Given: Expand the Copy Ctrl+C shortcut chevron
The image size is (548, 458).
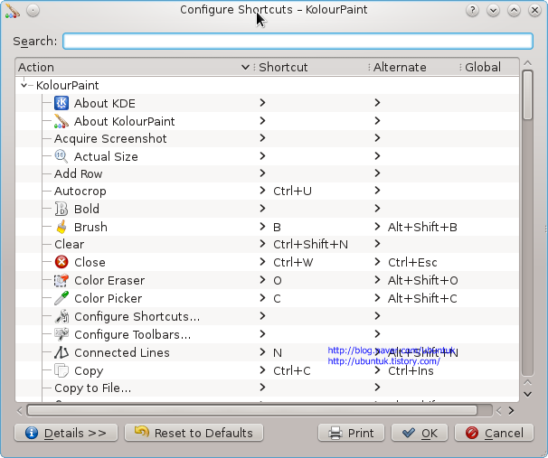Looking at the screenshot, I should pyautogui.click(x=262, y=370).
